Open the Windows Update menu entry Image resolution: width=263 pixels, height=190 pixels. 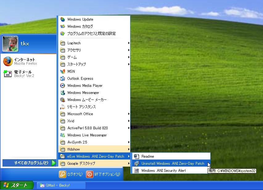point(94,19)
